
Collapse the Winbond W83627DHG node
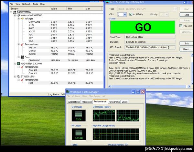click(x=15, y=15)
